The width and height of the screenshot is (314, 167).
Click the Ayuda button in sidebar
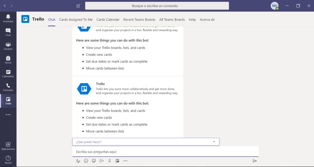pyautogui.click(x=8, y=159)
